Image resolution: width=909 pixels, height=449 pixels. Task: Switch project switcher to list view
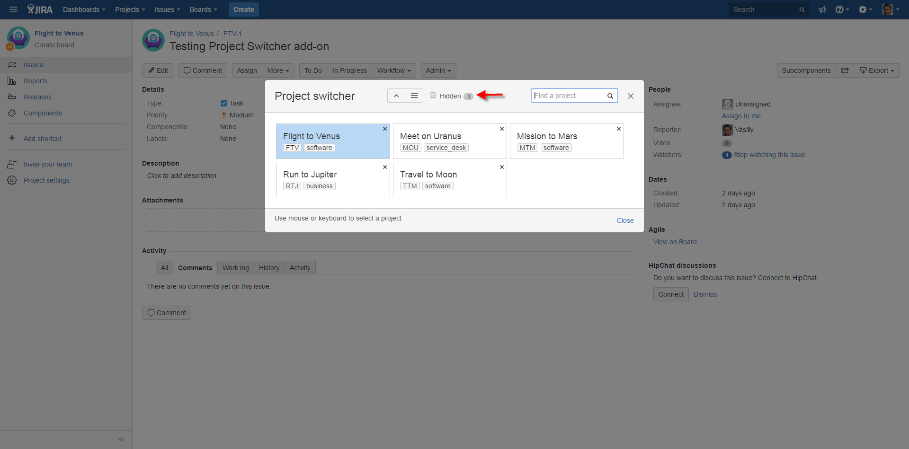tap(414, 96)
